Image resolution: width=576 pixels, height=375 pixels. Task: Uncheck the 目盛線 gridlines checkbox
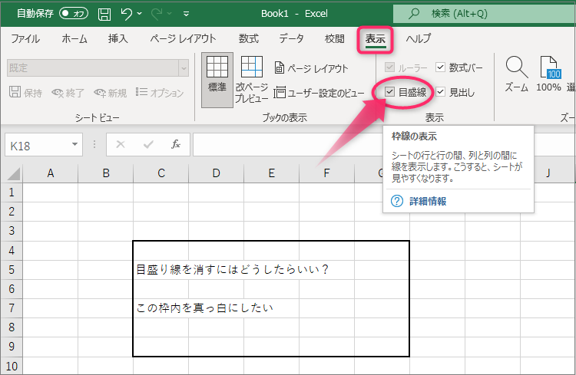click(x=389, y=92)
